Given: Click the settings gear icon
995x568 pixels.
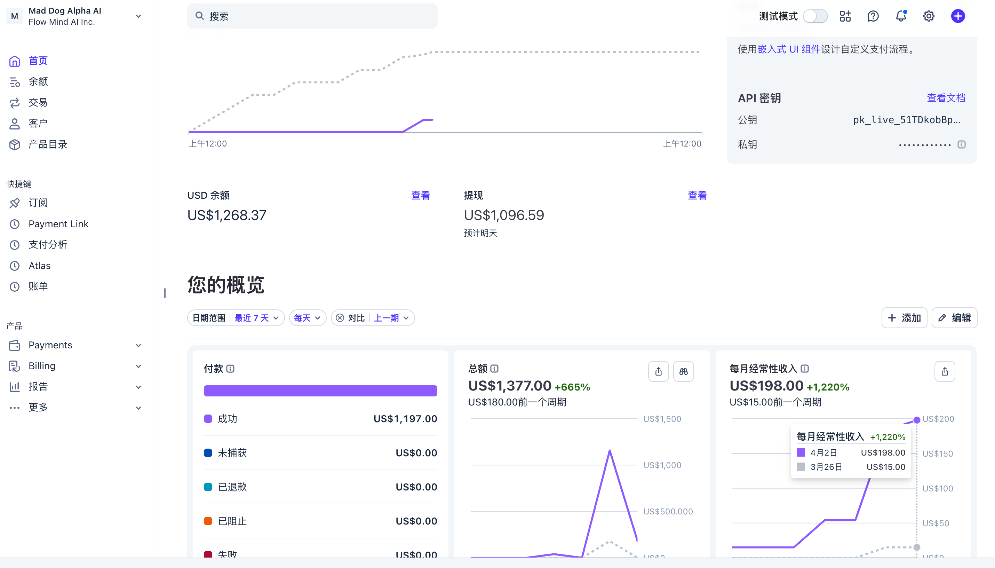Looking at the screenshot, I should click(x=929, y=16).
